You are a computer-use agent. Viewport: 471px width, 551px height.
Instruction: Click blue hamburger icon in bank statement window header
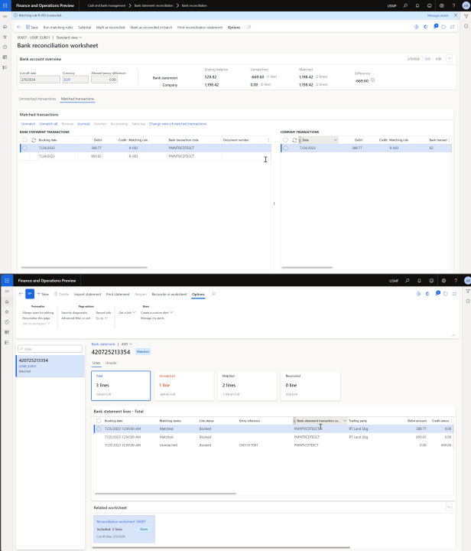(x=7, y=280)
